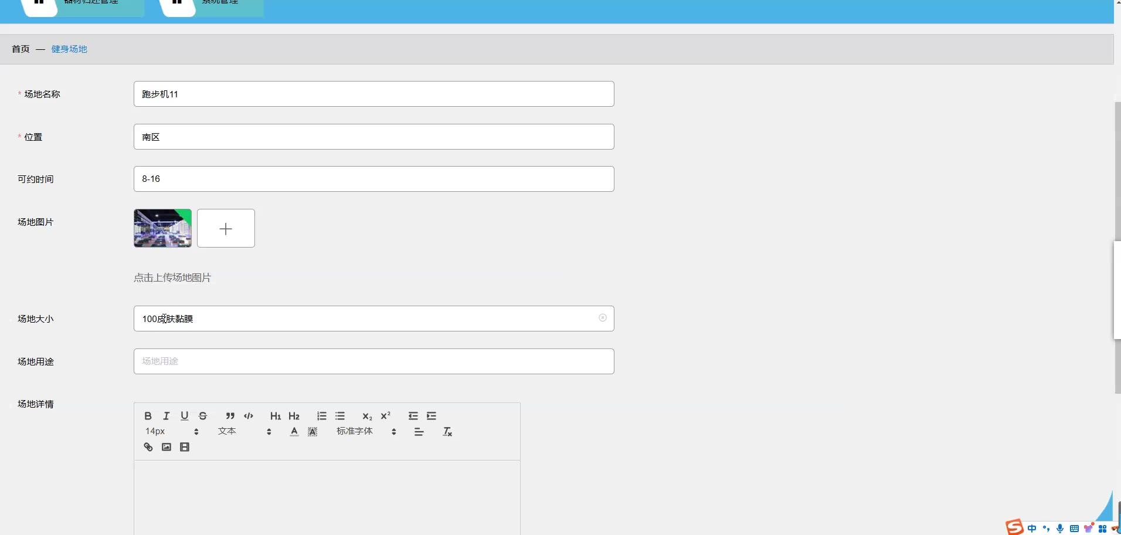Insert image into 场地详情 editor
This screenshot has width=1121, height=535.
coord(167,447)
